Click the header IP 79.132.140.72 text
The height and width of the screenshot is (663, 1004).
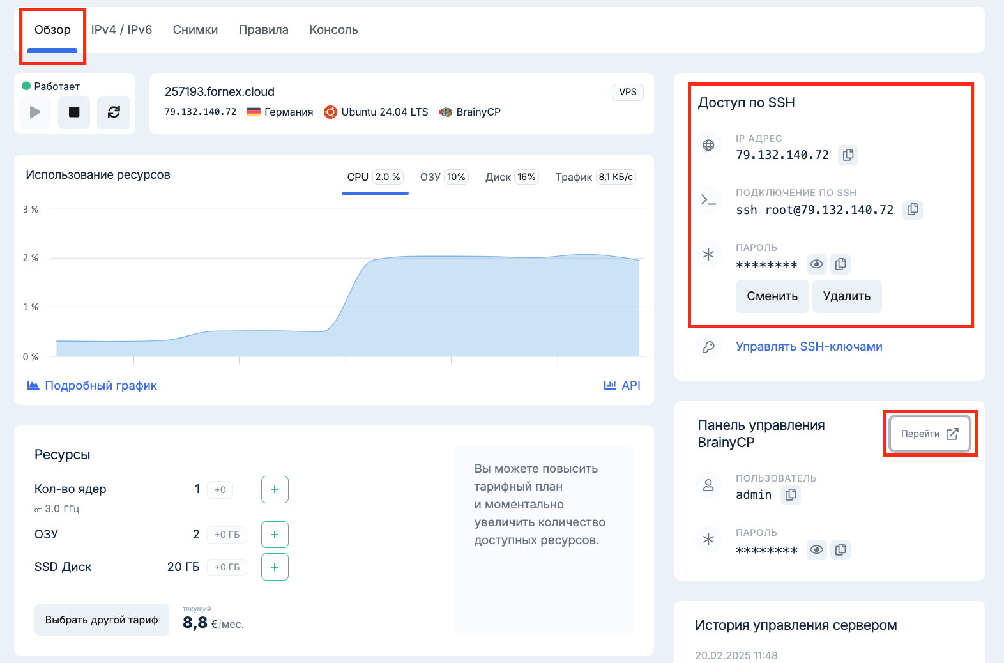click(x=201, y=112)
